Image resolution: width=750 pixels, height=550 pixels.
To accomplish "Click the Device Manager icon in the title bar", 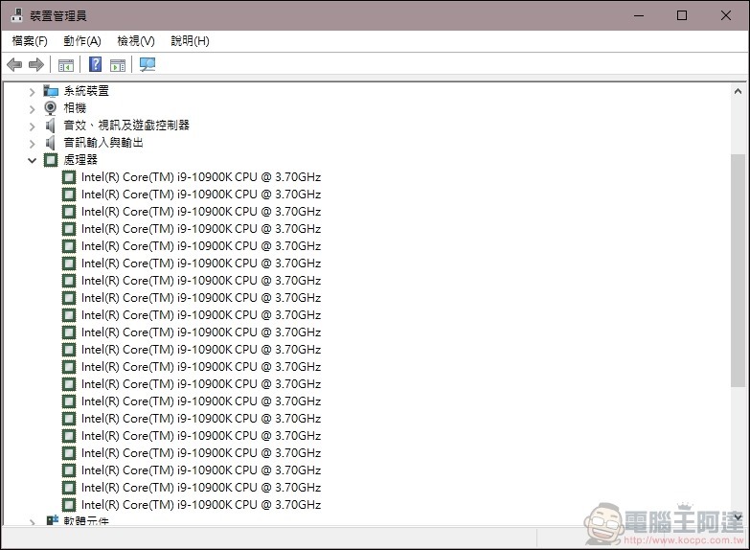I will (16, 15).
